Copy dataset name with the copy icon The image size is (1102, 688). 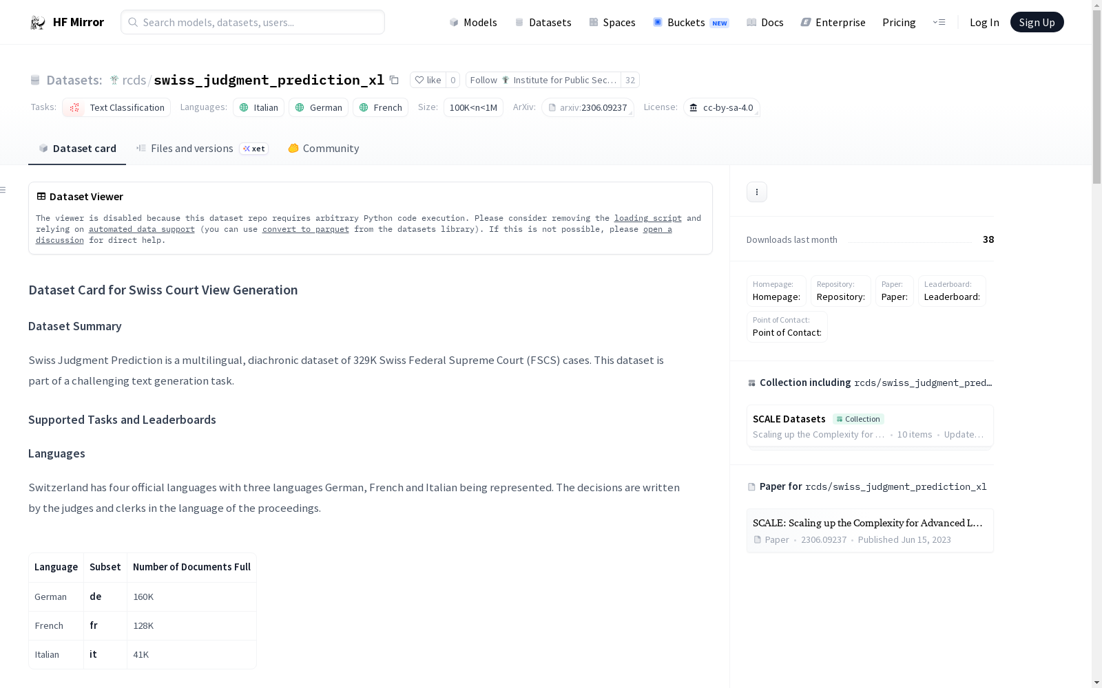394,80
